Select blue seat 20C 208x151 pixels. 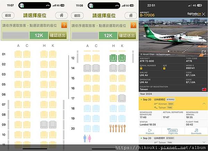(x=96, y=128)
